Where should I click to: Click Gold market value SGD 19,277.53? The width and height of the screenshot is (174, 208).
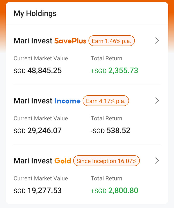[38, 191]
